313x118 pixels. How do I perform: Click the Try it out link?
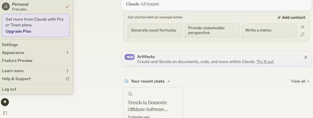pyautogui.click(x=265, y=62)
